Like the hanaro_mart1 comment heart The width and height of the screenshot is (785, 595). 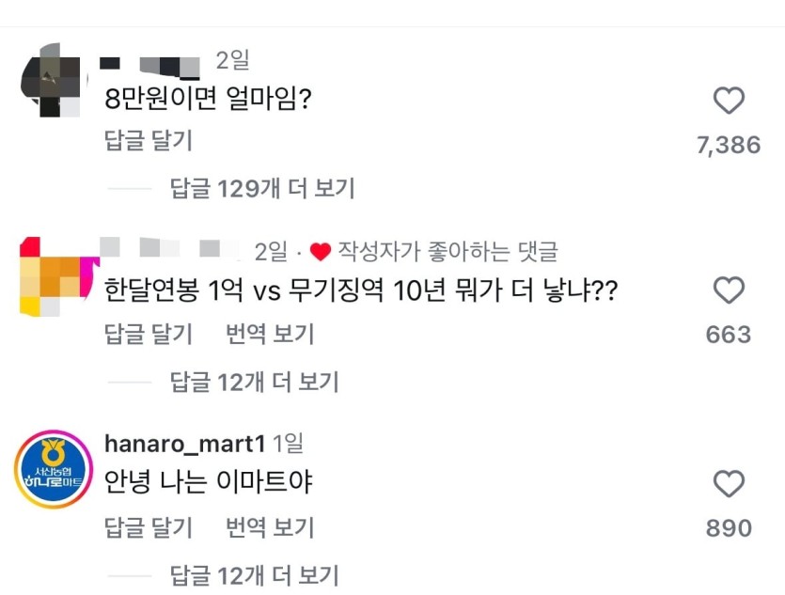point(729,483)
